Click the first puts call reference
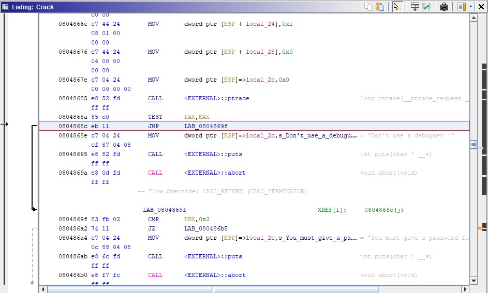This screenshot has height=293, width=488. (x=213, y=154)
